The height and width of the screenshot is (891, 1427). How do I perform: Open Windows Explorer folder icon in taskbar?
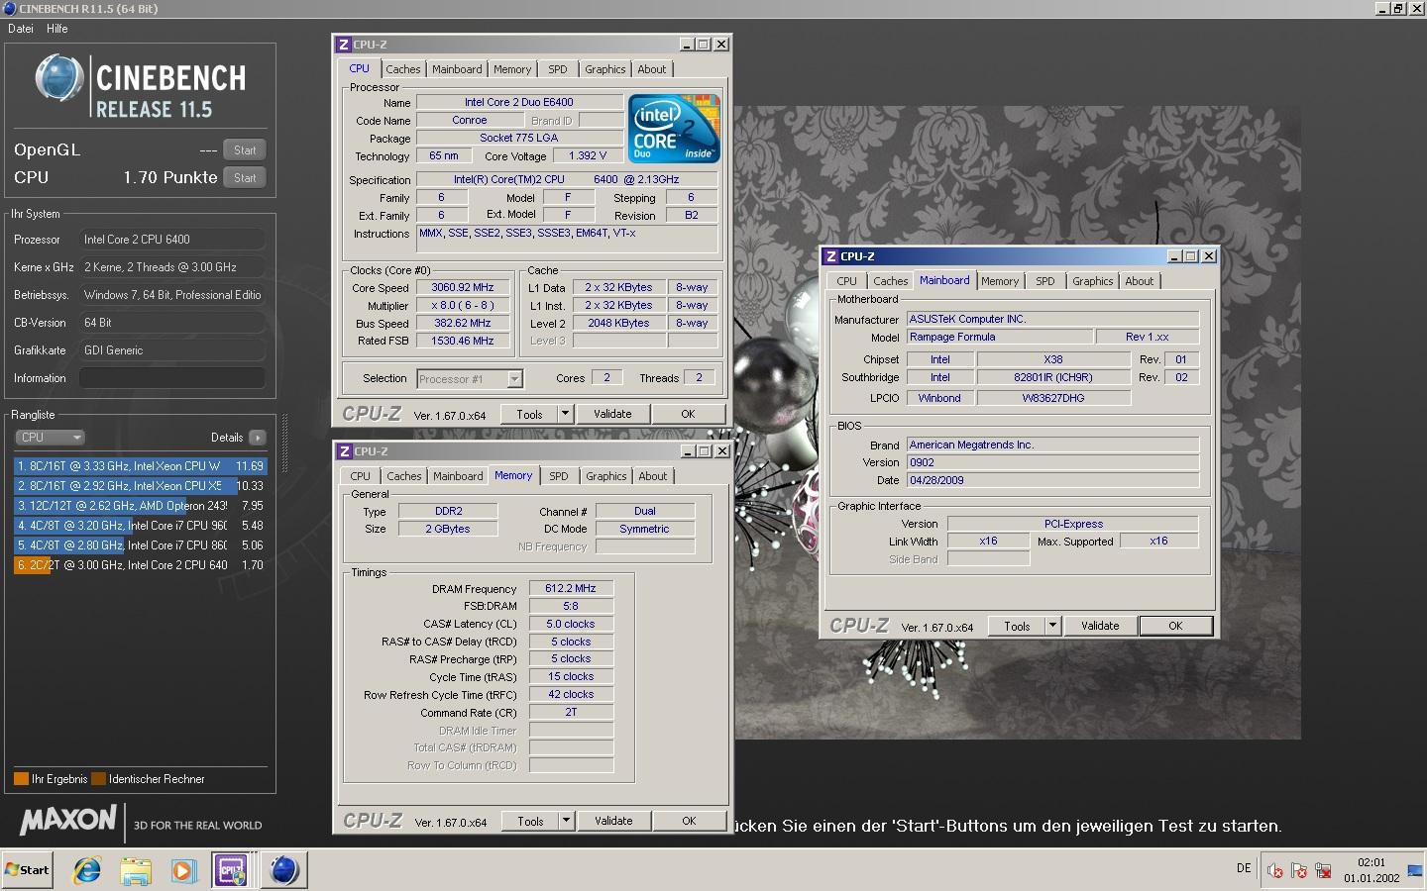click(x=136, y=870)
